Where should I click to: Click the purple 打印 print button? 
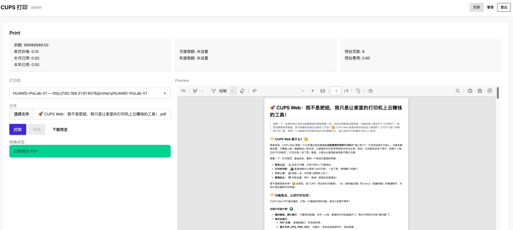(18, 129)
